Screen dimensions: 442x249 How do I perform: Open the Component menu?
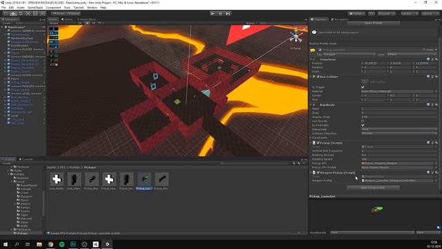point(53,8)
